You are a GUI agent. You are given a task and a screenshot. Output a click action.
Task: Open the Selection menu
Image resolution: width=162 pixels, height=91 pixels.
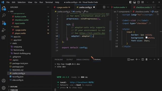[22, 2]
